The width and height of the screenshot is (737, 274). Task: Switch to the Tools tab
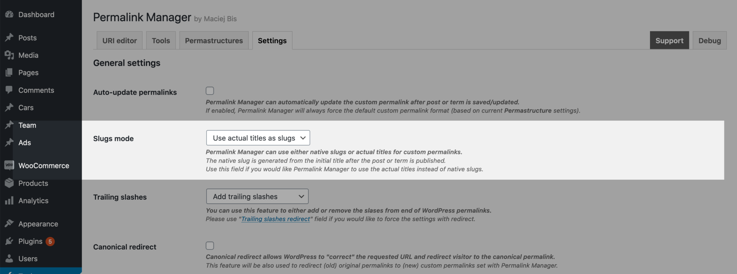point(161,41)
